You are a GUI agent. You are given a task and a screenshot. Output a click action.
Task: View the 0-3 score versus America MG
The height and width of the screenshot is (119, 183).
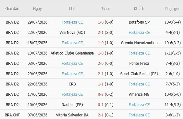[101, 94]
